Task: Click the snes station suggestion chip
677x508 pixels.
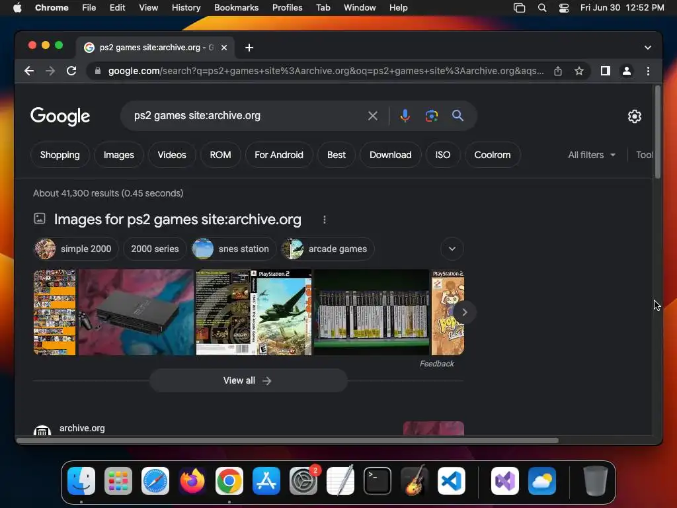Action: pyautogui.click(x=234, y=249)
